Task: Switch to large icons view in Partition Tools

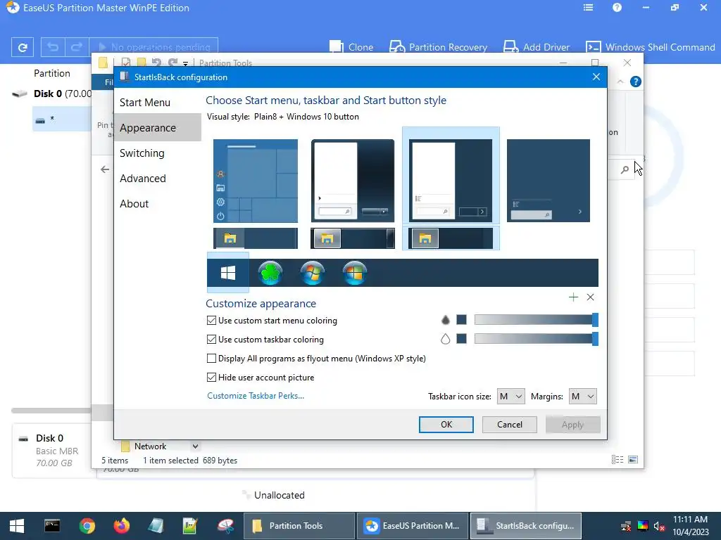Action: point(633,460)
